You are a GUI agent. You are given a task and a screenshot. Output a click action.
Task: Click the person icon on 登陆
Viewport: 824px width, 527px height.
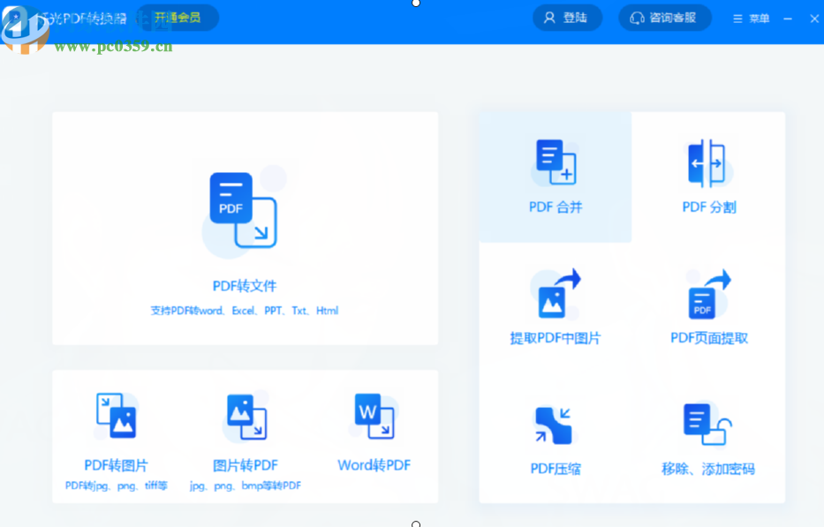coord(550,18)
